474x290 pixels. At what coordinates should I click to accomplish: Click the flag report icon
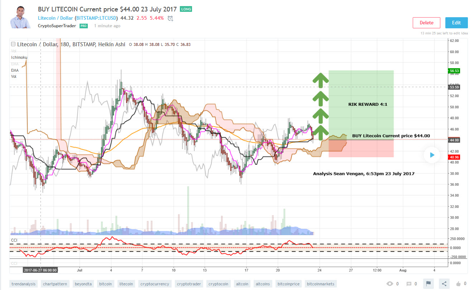[x=428, y=284]
